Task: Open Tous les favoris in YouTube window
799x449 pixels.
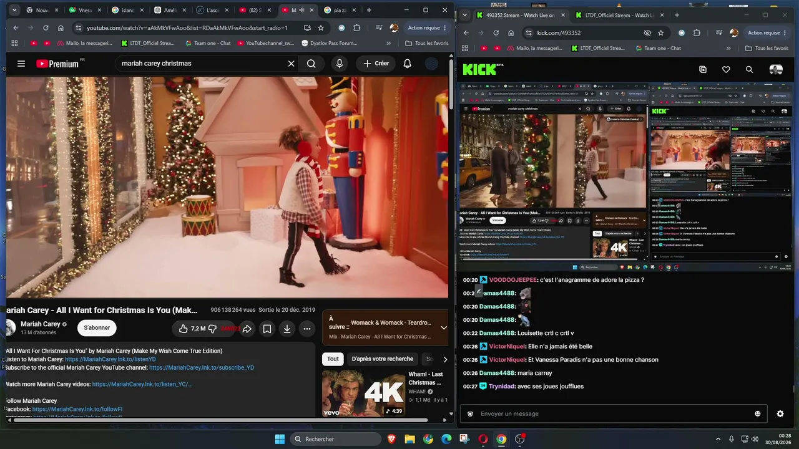Action: click(x=427, y=44)
